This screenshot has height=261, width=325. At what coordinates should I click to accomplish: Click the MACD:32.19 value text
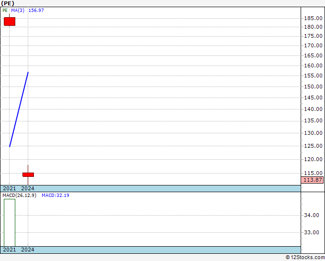(55, 196)
